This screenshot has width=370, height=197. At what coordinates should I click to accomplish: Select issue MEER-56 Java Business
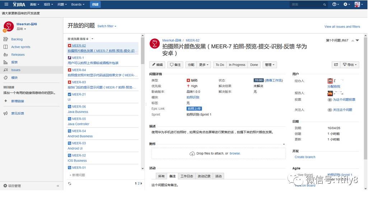point(103,109)
